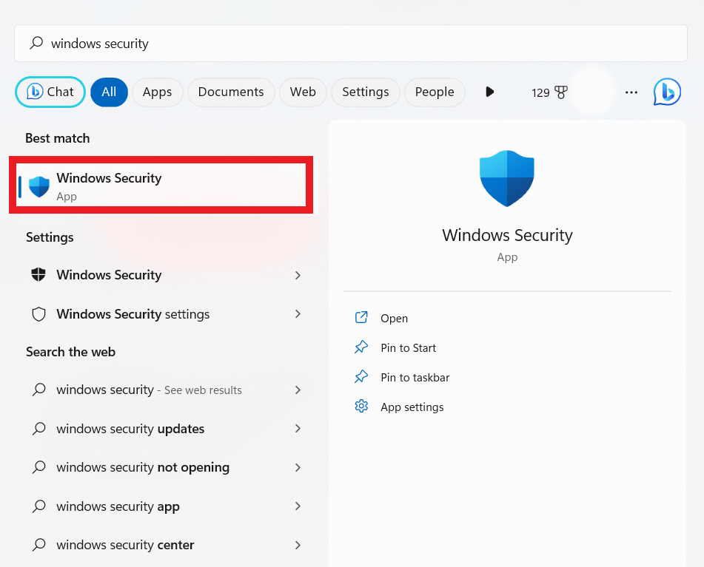Open the three-dot more options menu

click(x=631, y=92)
